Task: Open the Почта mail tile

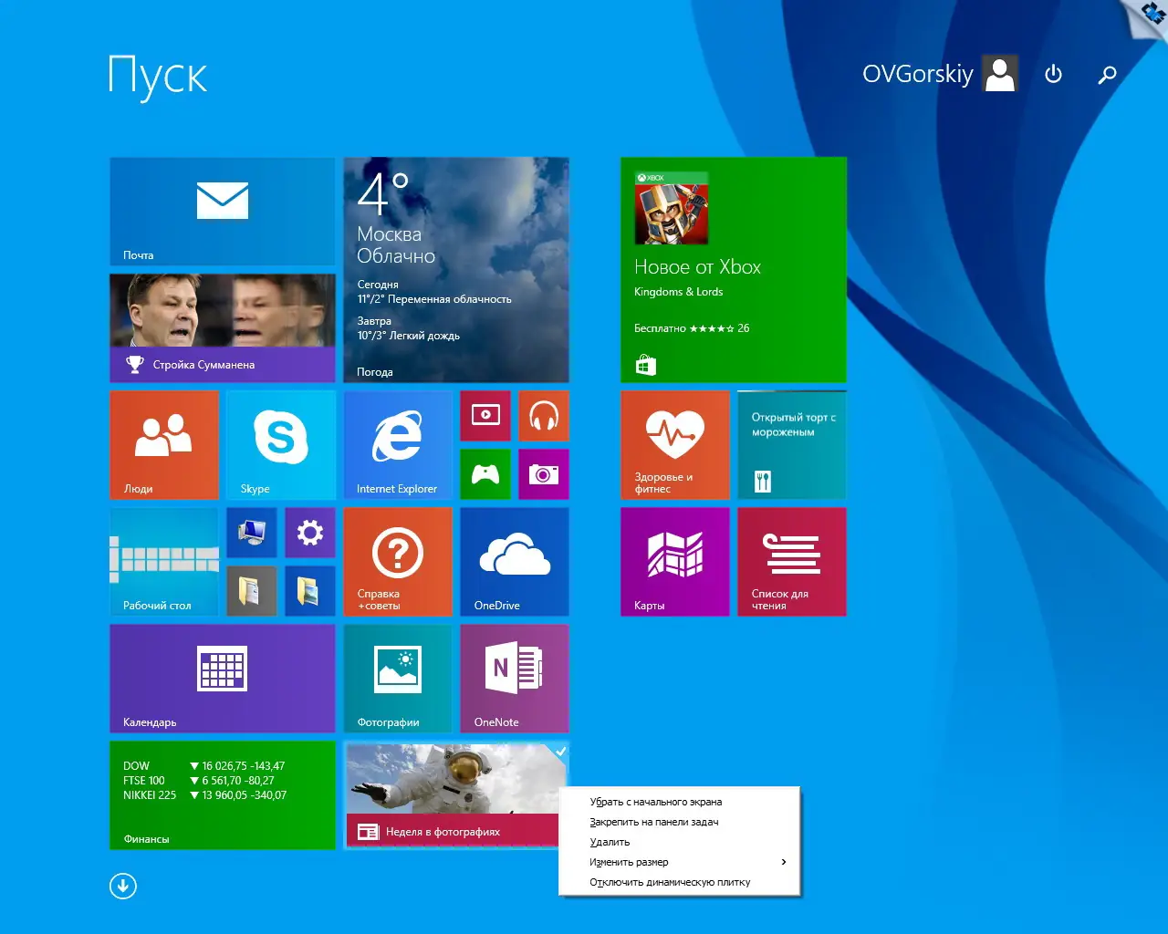Action: pyautogui.click(x=222, y=210)
